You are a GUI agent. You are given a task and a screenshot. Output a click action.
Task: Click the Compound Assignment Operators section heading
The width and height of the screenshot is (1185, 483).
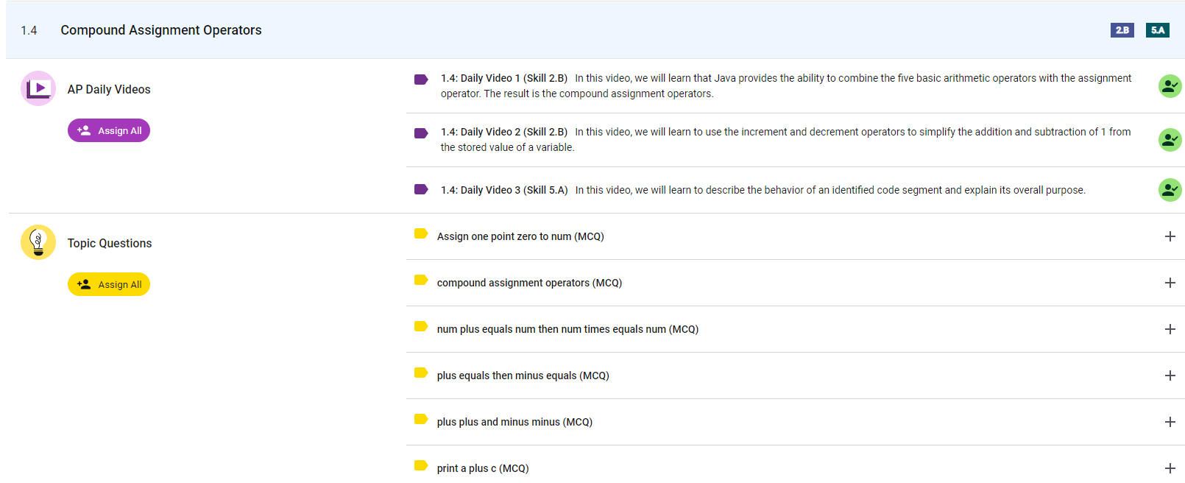click(160, 30)
